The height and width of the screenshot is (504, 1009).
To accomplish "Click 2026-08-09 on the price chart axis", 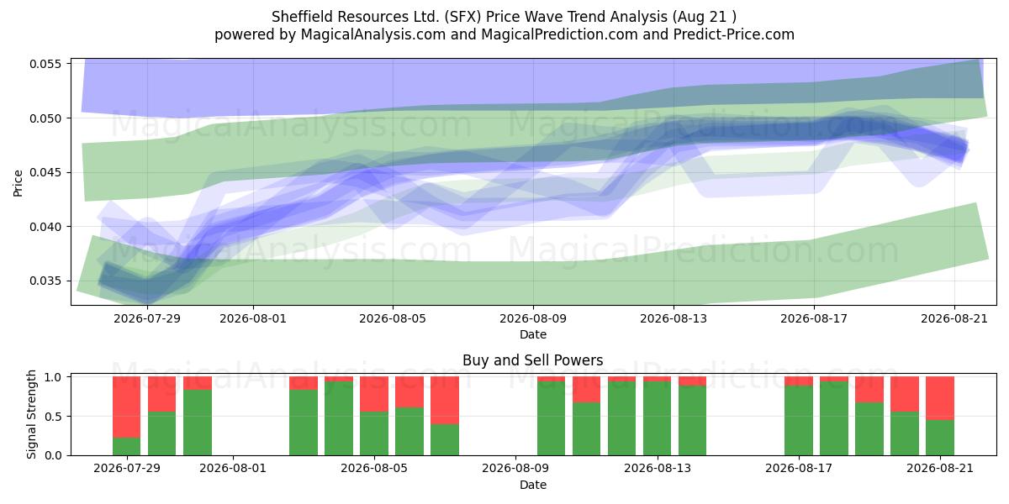I will (533, 319).
